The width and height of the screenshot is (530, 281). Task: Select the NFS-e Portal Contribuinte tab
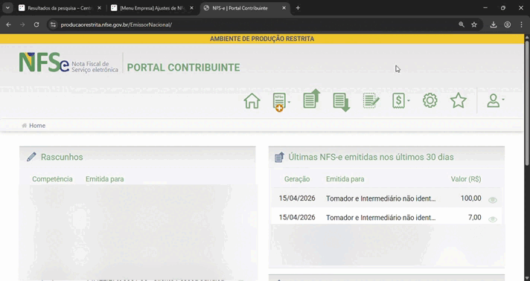click(244, 8)
